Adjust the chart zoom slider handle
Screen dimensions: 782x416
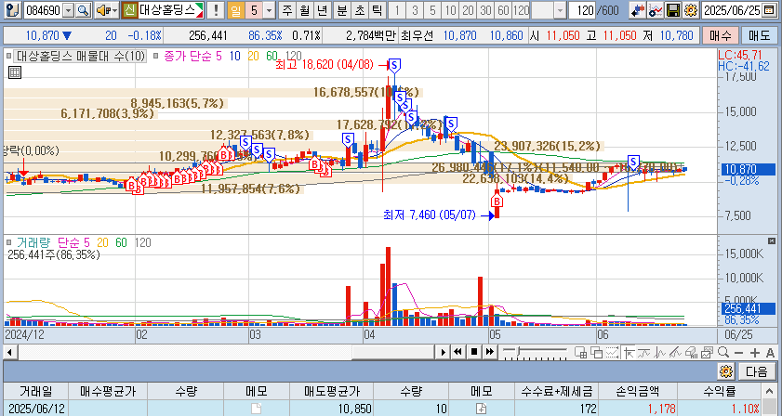pyautogui.click(x=519, y=352)
